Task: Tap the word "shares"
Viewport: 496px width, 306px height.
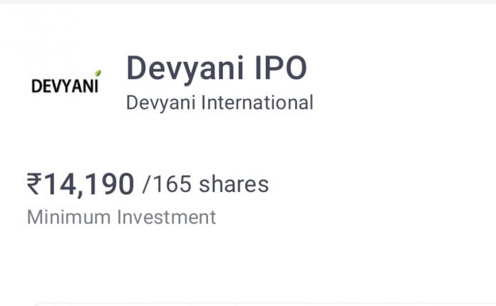Action: pos(234,185)
